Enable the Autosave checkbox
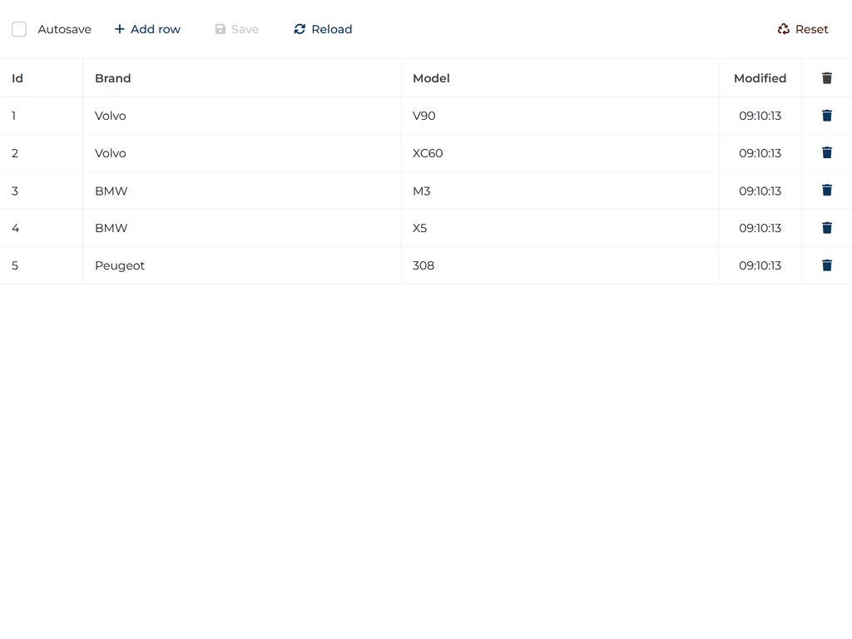Image resolution: width=852 pixels, height=639 pixels. pyautogui.click(x=19, y=28)
